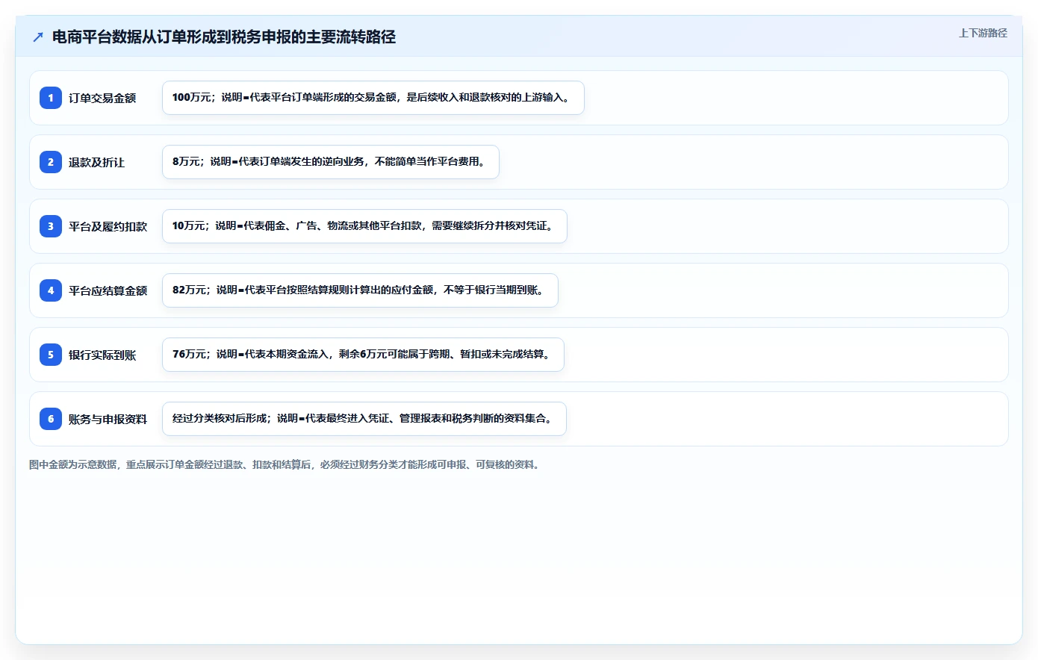This screenshot has width=1038, height=660.
Task: Select the title text 电商平台数据从订单形成到税务申报的主要流转路径
Action: click(224, 37)
